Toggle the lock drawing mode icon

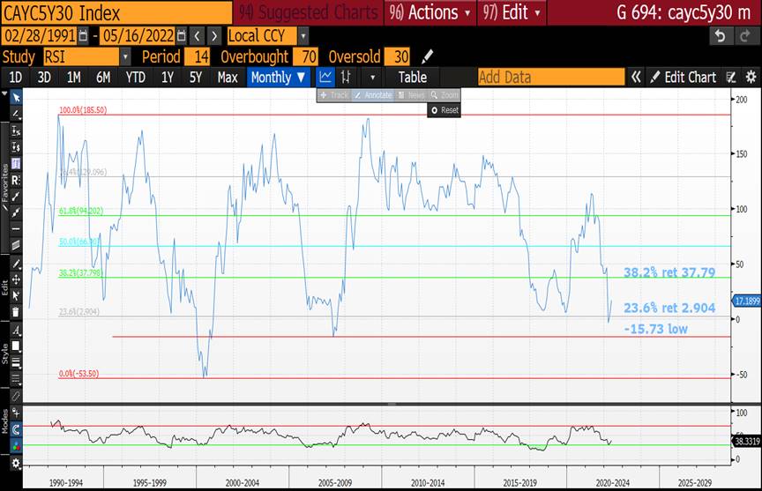pos(16,413)
